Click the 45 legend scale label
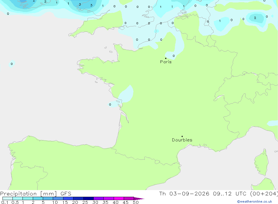 [126, 202]
